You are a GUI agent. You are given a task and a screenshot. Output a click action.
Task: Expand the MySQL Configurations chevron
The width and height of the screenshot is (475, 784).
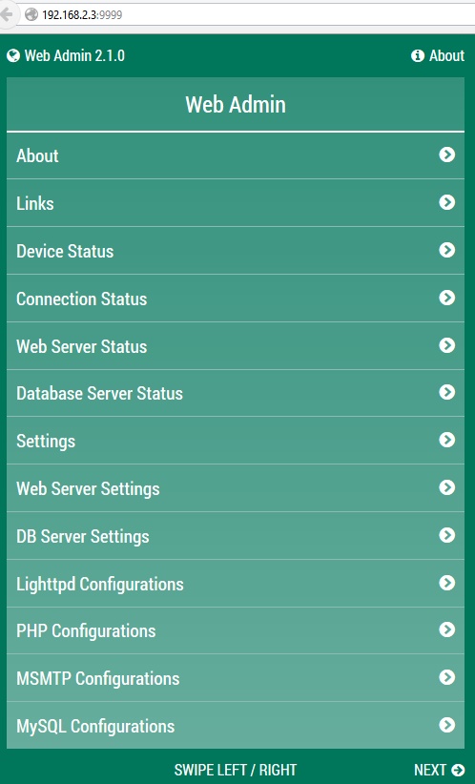click(x=447, y=725)
